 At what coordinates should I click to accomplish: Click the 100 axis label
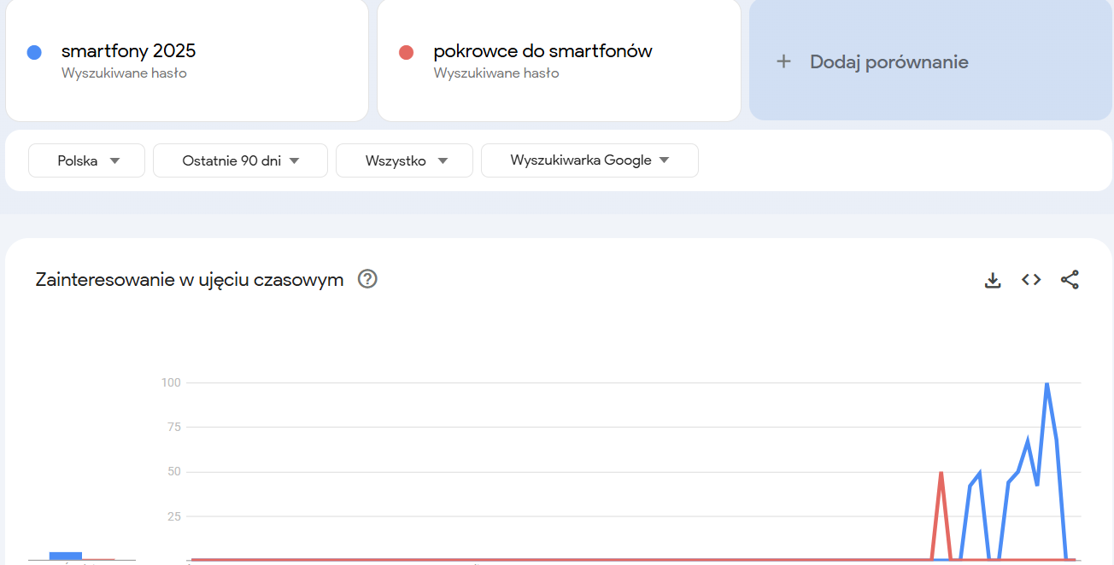tap(171, 382)
